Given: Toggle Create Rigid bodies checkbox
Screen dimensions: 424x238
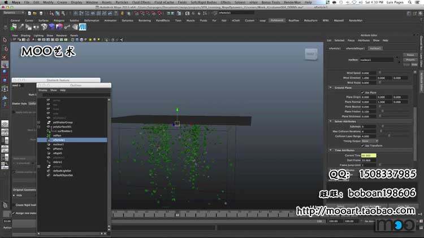Looking at the screenshot, I should pyautogui.click(x=14, y=205).
